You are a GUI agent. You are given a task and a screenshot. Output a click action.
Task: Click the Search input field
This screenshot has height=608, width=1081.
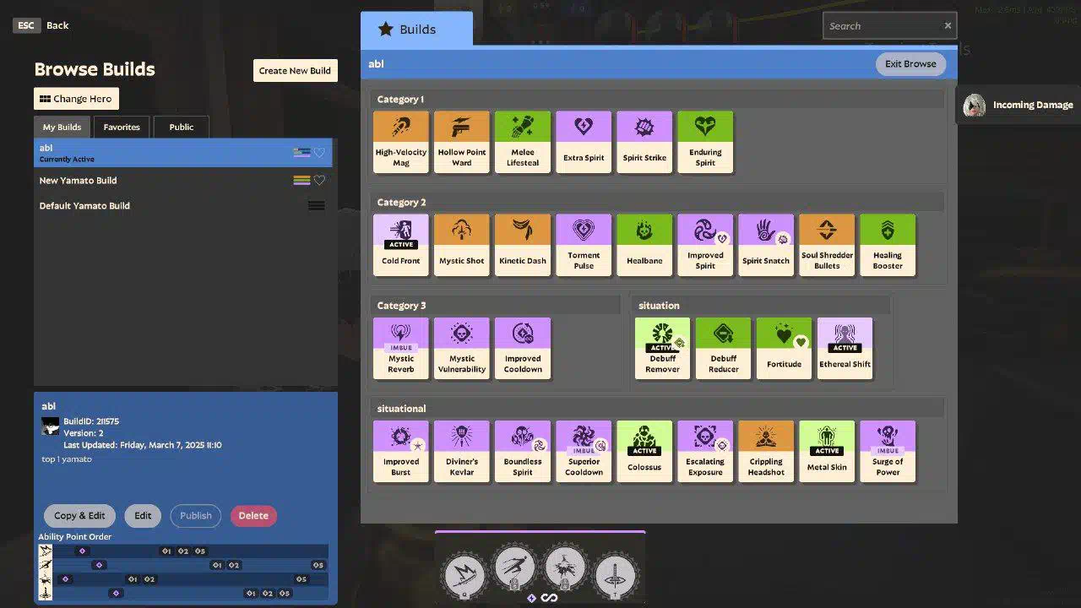[x=883, y=26]
